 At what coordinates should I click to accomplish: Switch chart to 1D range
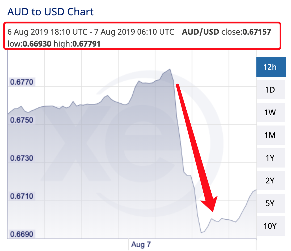tap(270, 90)
